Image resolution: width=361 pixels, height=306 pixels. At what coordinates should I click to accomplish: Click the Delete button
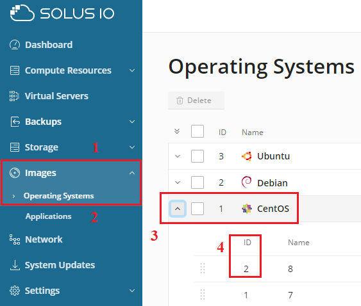(196, 101)
